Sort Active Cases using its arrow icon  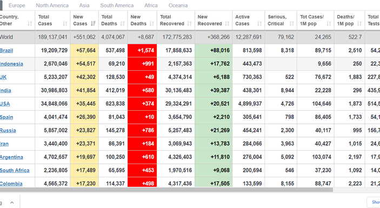[x=259, y=23]
